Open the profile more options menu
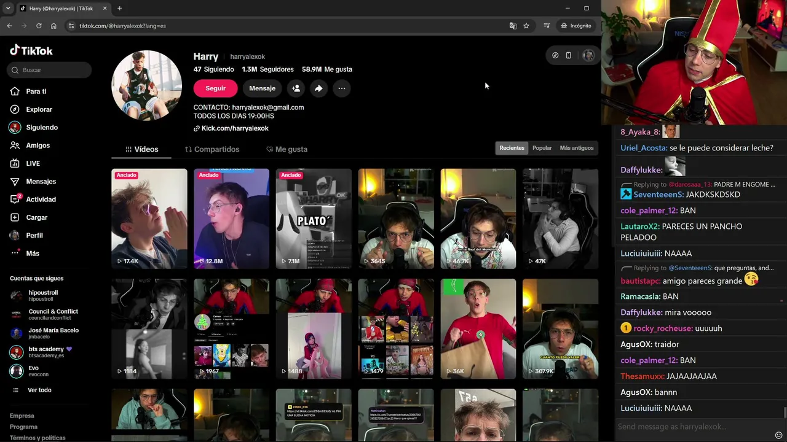 (x=342, y=88)
